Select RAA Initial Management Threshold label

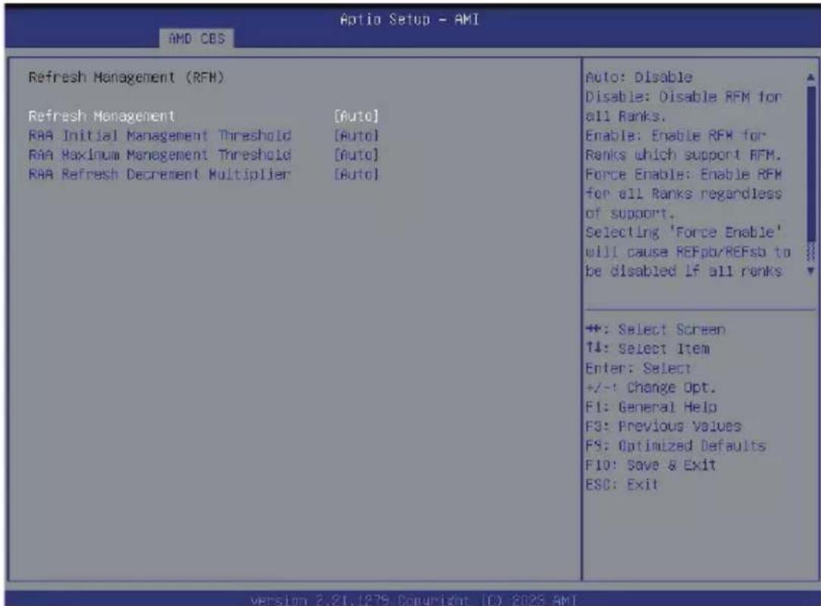click(160, 135)
